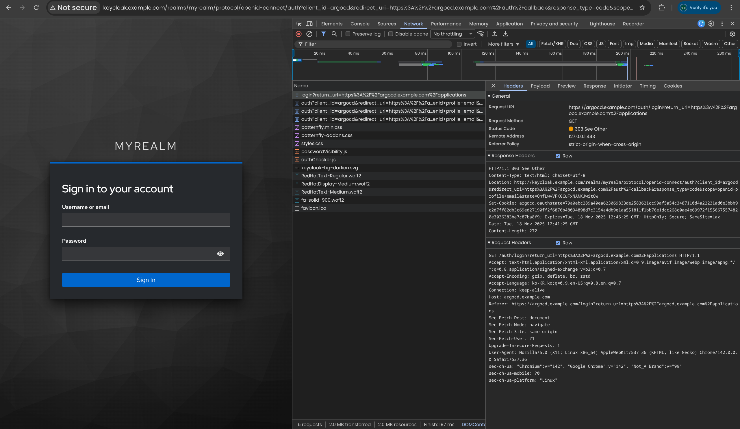Click the network search magnifier icon

(334, 34)
